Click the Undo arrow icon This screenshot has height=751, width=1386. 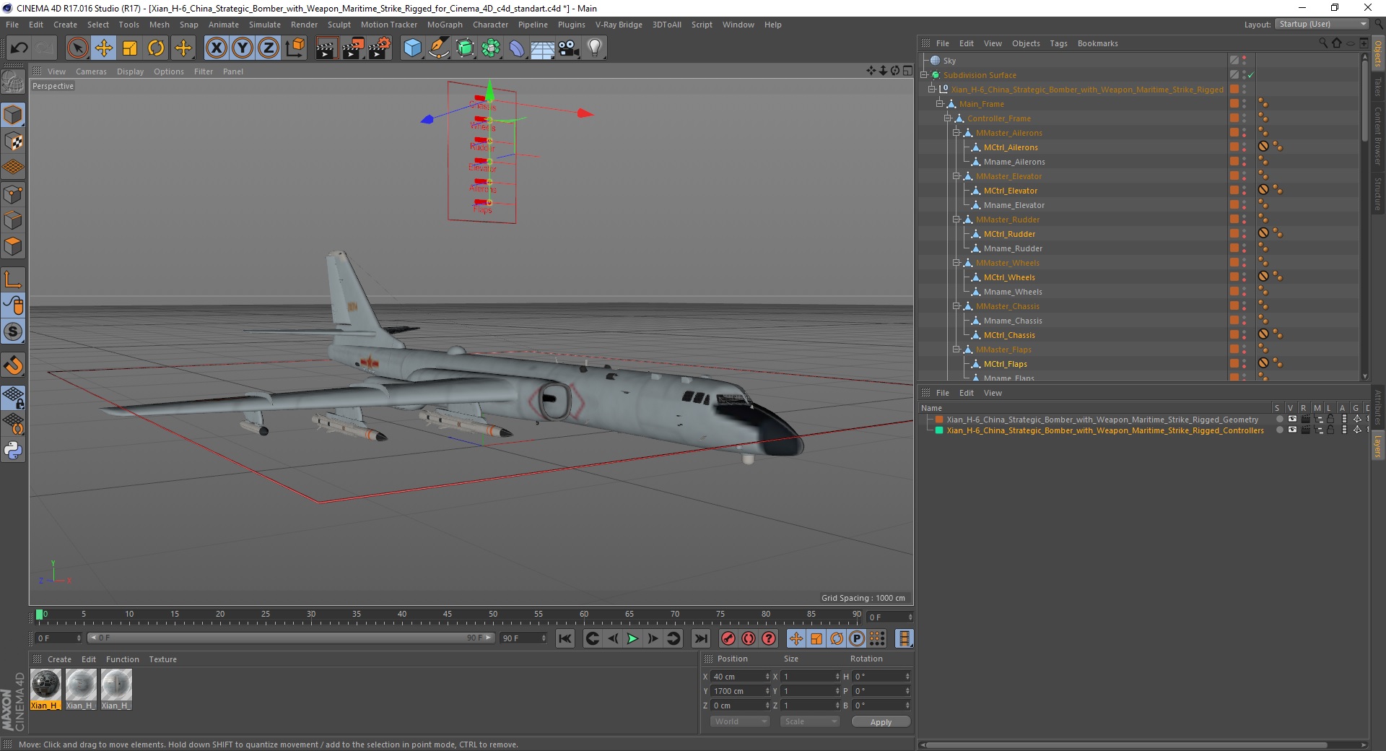pyautogui.click(x=19, y=48)
